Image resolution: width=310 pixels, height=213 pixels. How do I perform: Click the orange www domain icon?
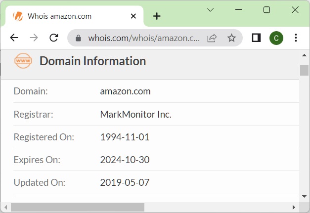pos(23,61)
